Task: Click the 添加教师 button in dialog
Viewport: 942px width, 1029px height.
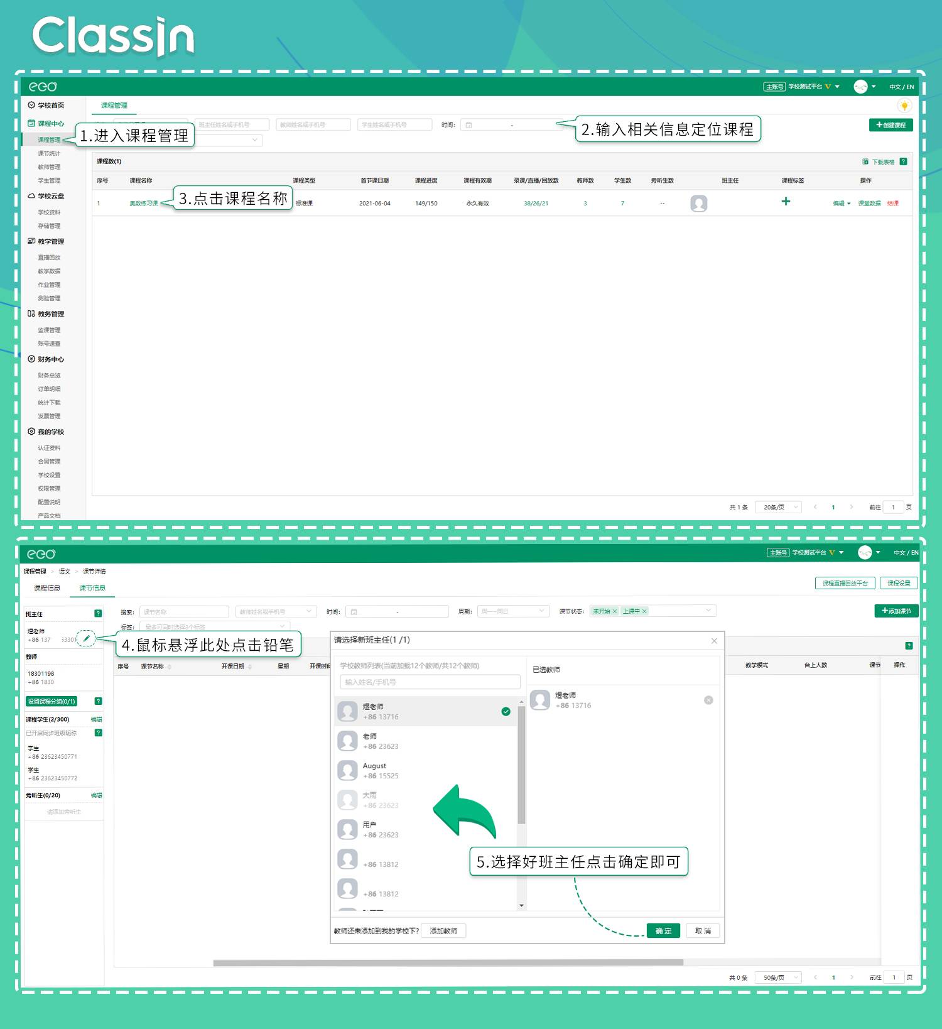Action: [x=443, y=931]
